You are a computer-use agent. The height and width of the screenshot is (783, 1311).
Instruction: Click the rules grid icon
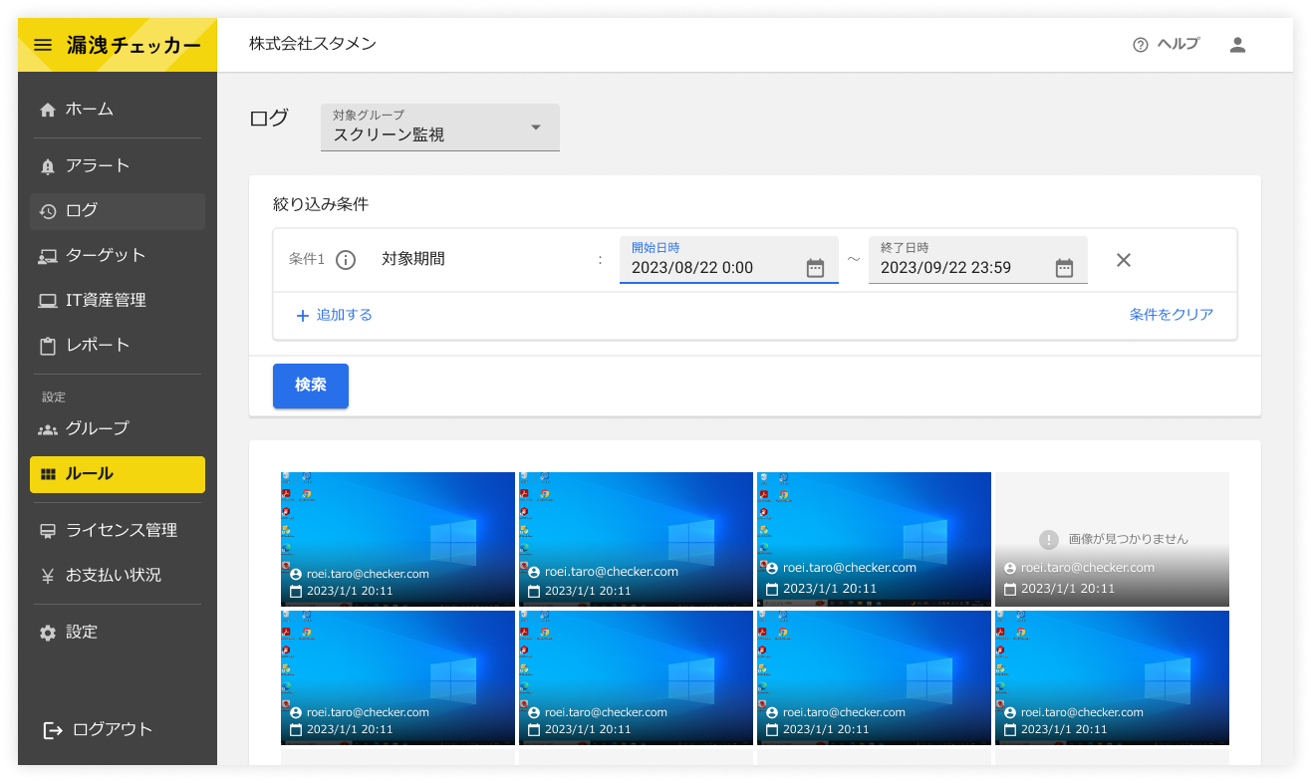point(47,475)
